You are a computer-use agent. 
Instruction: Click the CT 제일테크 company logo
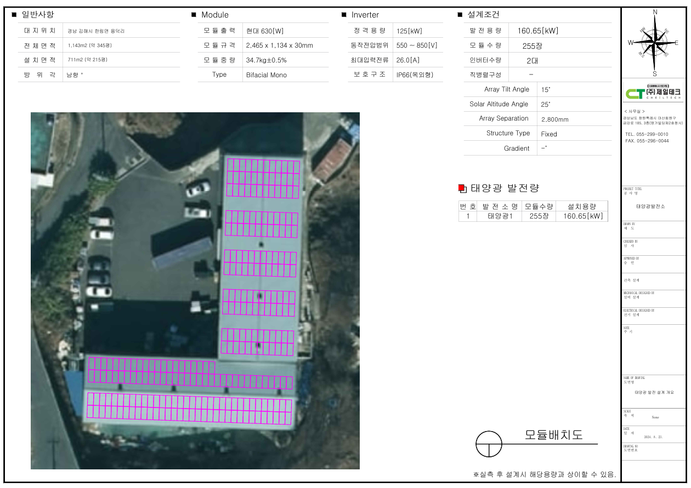pyautogui.click(x=653, y=93)
